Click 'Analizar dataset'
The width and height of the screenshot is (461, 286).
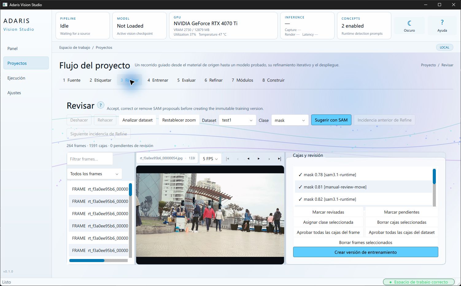coord(138,120)
